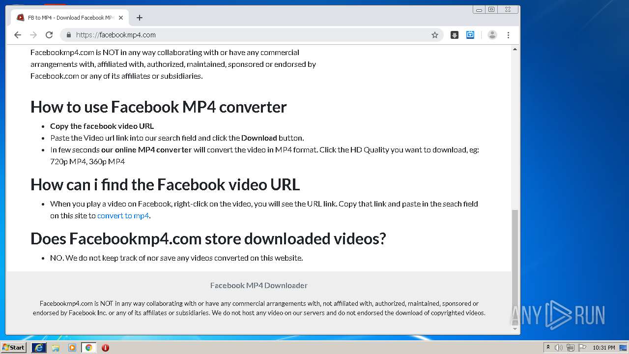The image size is (629, 354).
Task: Open a new browser tab
Action: tap(140, 18)
